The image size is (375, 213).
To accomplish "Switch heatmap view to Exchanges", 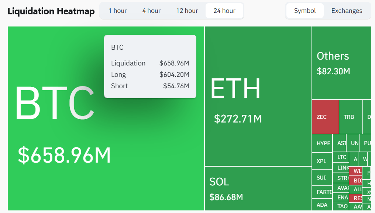I will [x=347, y=11].
